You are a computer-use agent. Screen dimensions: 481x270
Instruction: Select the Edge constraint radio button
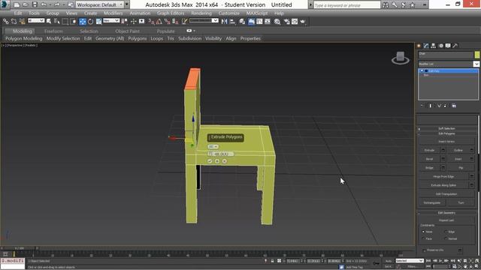(446, 232)
